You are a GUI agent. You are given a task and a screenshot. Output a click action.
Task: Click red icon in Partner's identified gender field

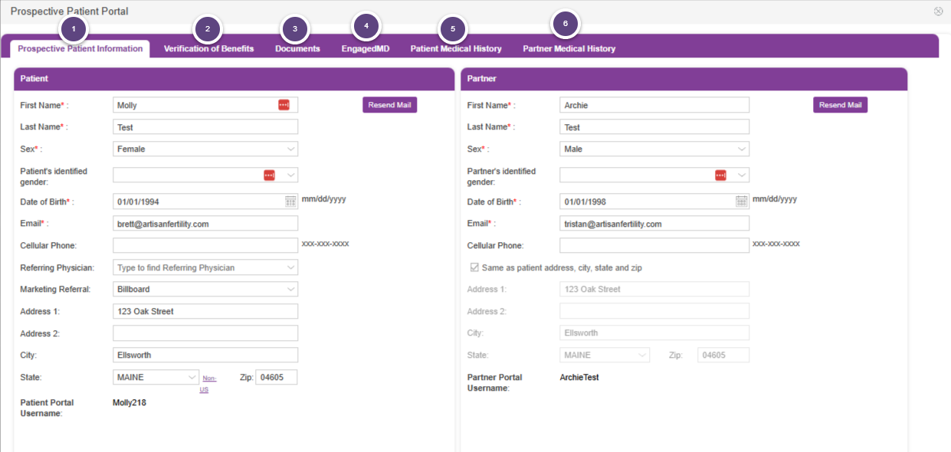click(720, 175)
